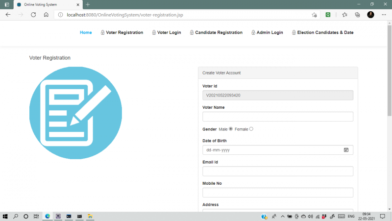Open Voter Login in the nav menu

coord(167,32)
